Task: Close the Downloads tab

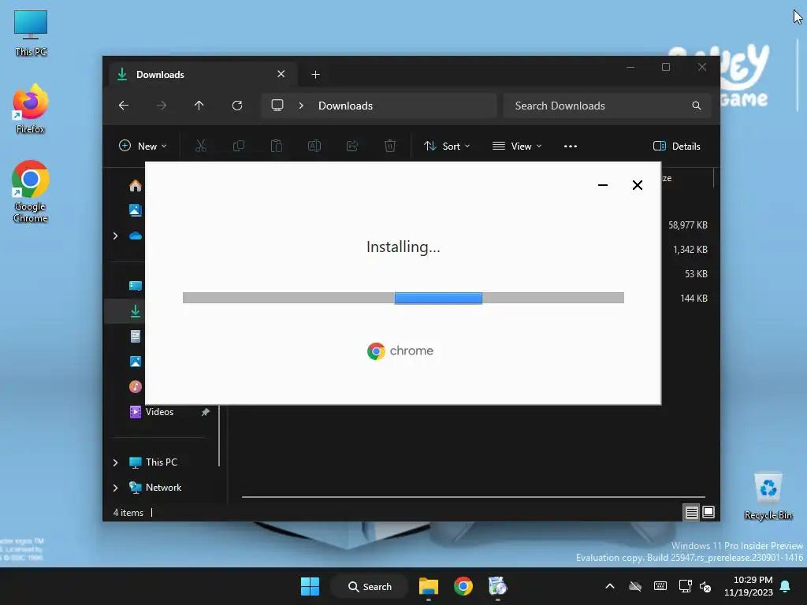Action: (x=281, y=74)
